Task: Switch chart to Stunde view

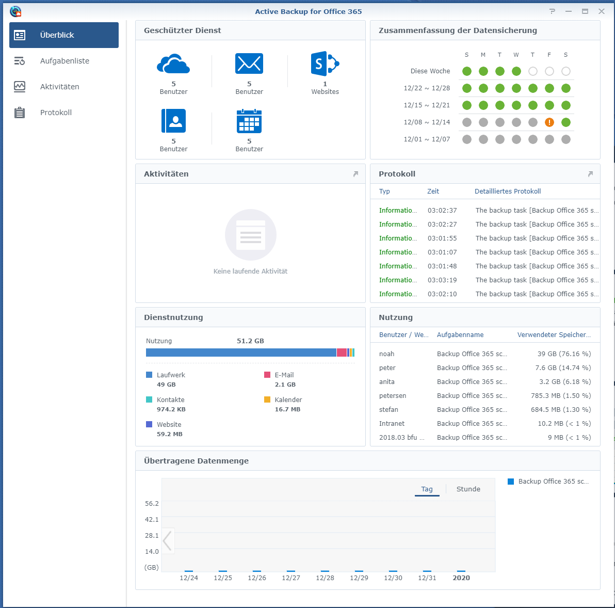Action: coord(468,489)
